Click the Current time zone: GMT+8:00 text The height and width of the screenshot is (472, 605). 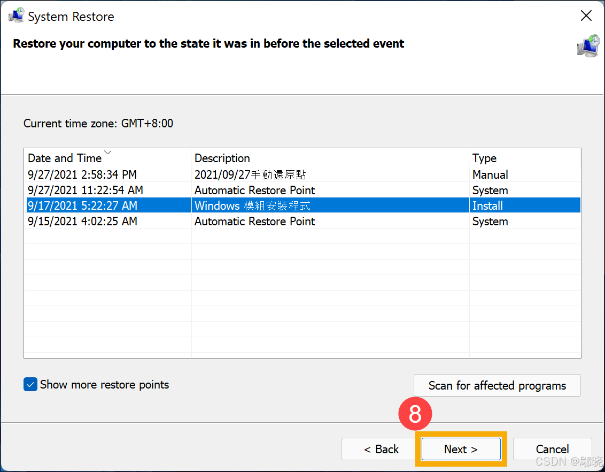(x=98, y=123)
